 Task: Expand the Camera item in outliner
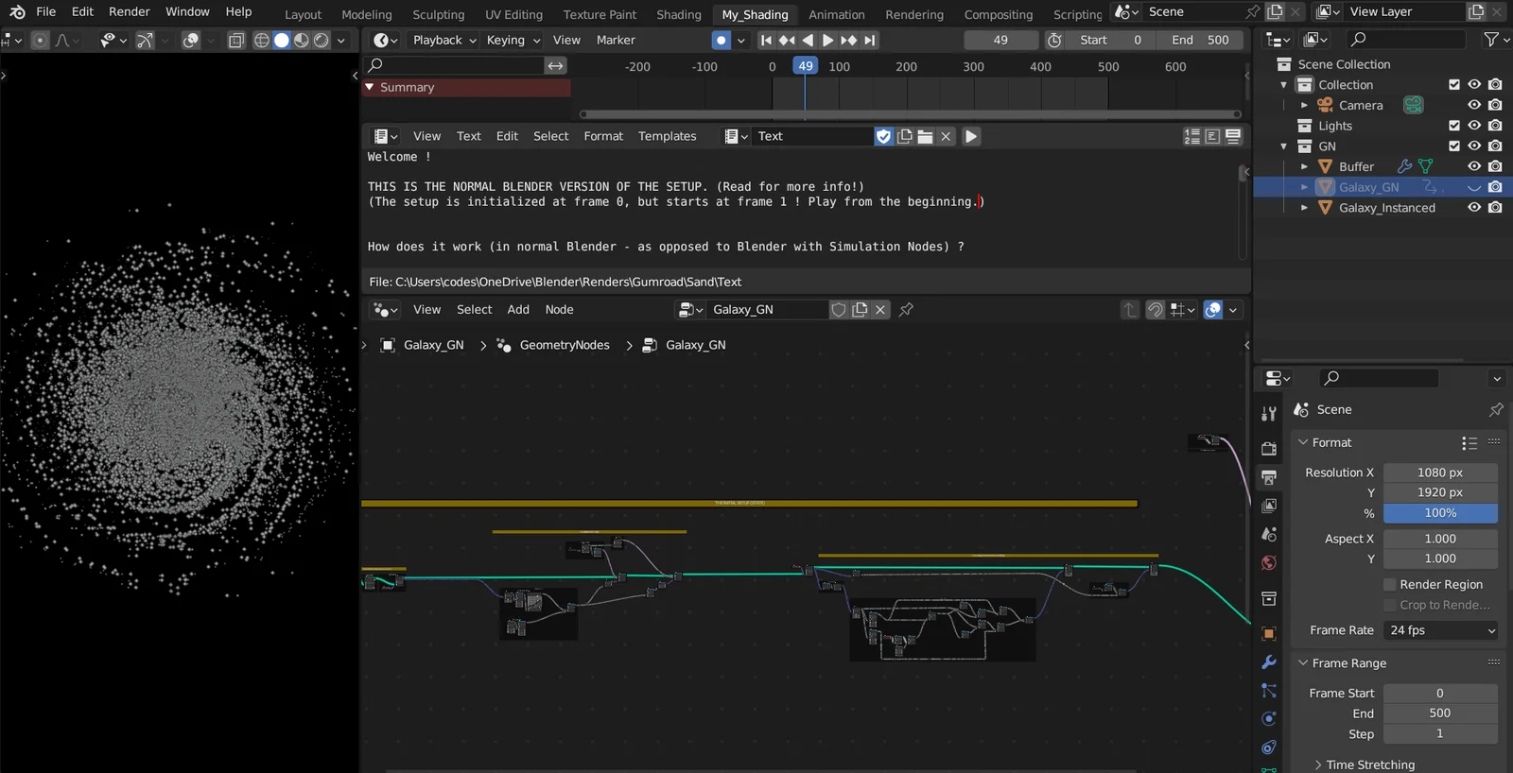coord(1304,106)
